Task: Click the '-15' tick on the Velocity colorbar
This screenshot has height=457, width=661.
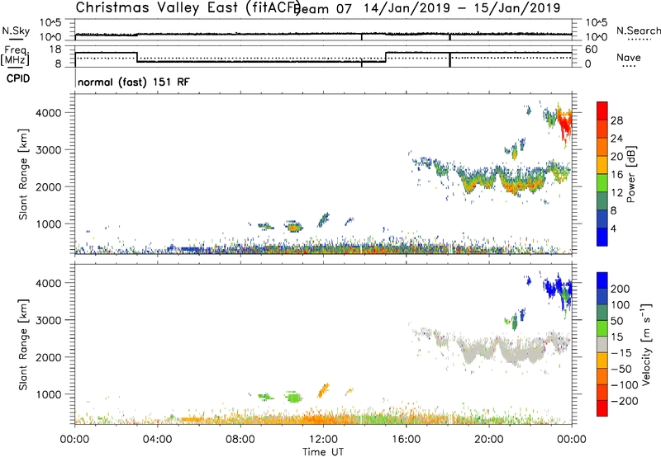Action: (x=621, y=352)
